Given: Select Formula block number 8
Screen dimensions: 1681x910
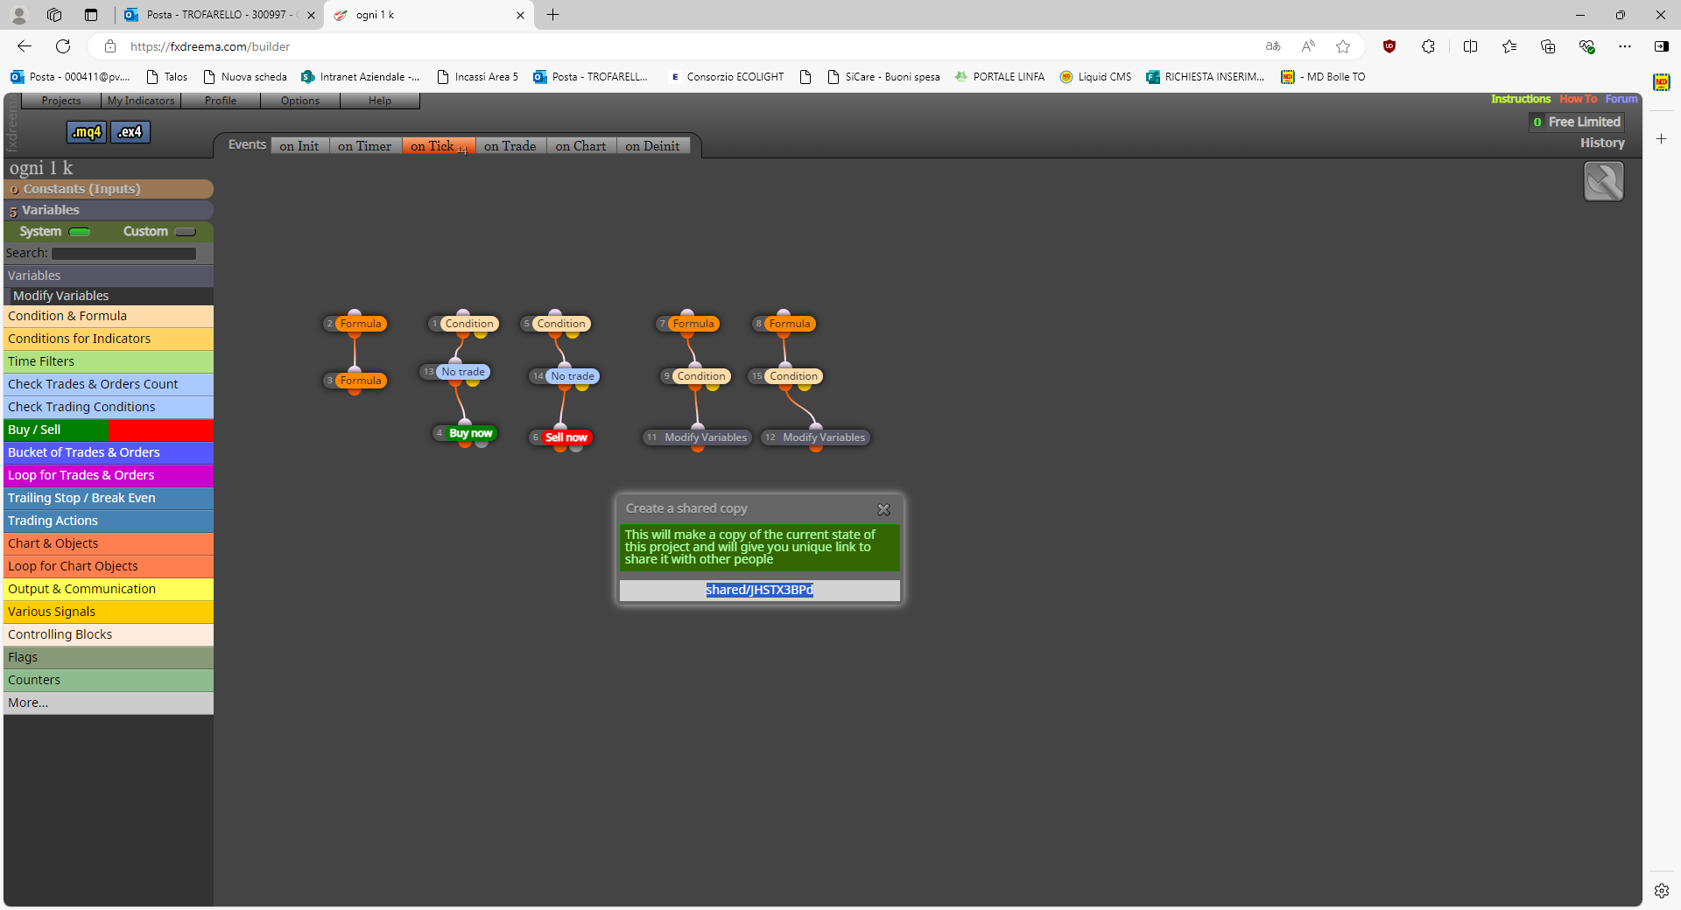Looking at the screenshot, I should coord(790,324).
